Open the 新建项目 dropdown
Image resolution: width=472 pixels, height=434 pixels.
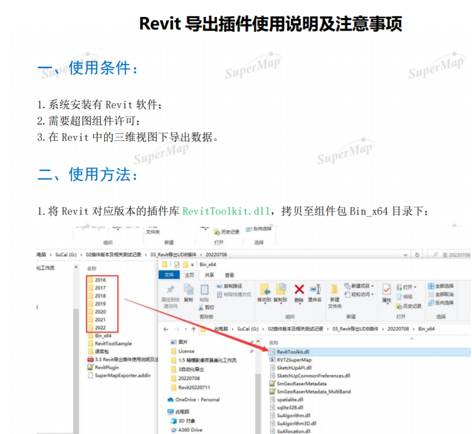click(359, 286)
